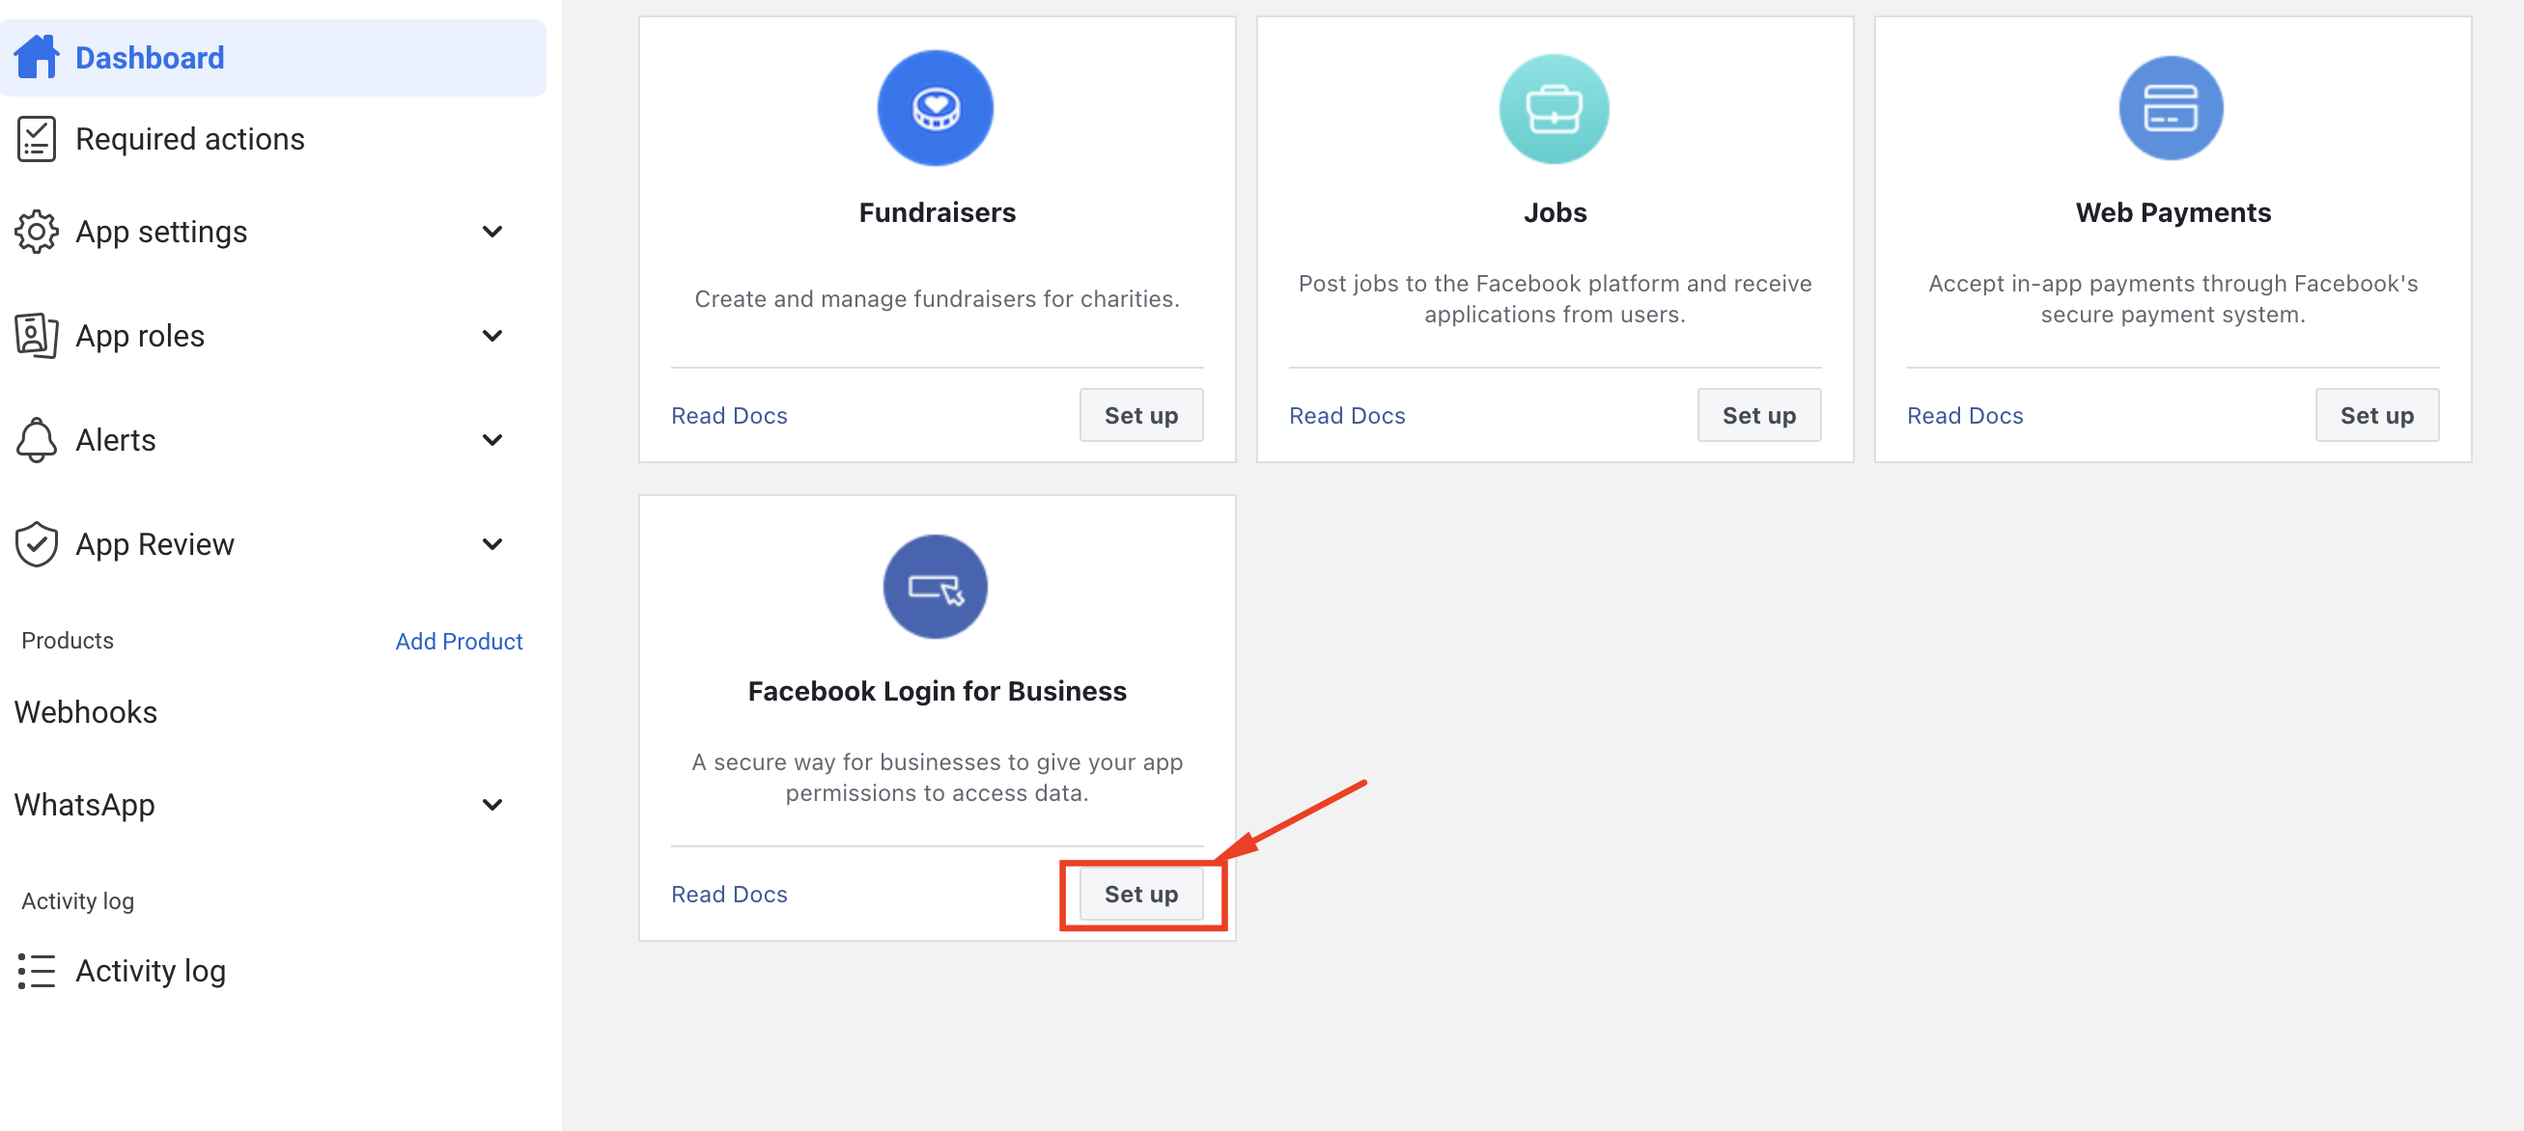
Task: Expand the WhatsApp product chevron
Action: coord(492,805)
